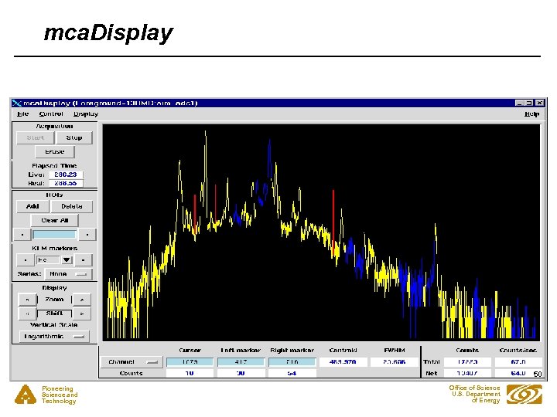Open the Series option menu
Image resolution: width=557 pixels, height=417 pixels.
click(x=69, y=273)
